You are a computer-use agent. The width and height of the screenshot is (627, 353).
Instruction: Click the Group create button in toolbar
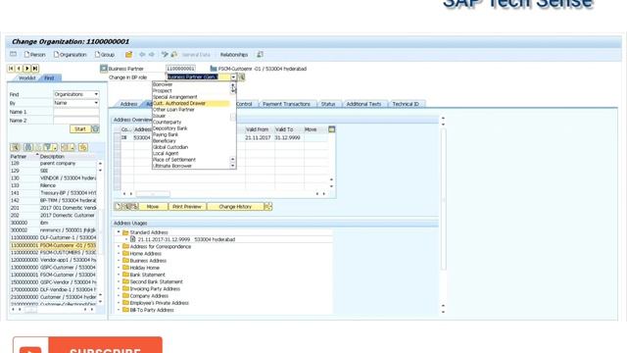coord(105,55)
